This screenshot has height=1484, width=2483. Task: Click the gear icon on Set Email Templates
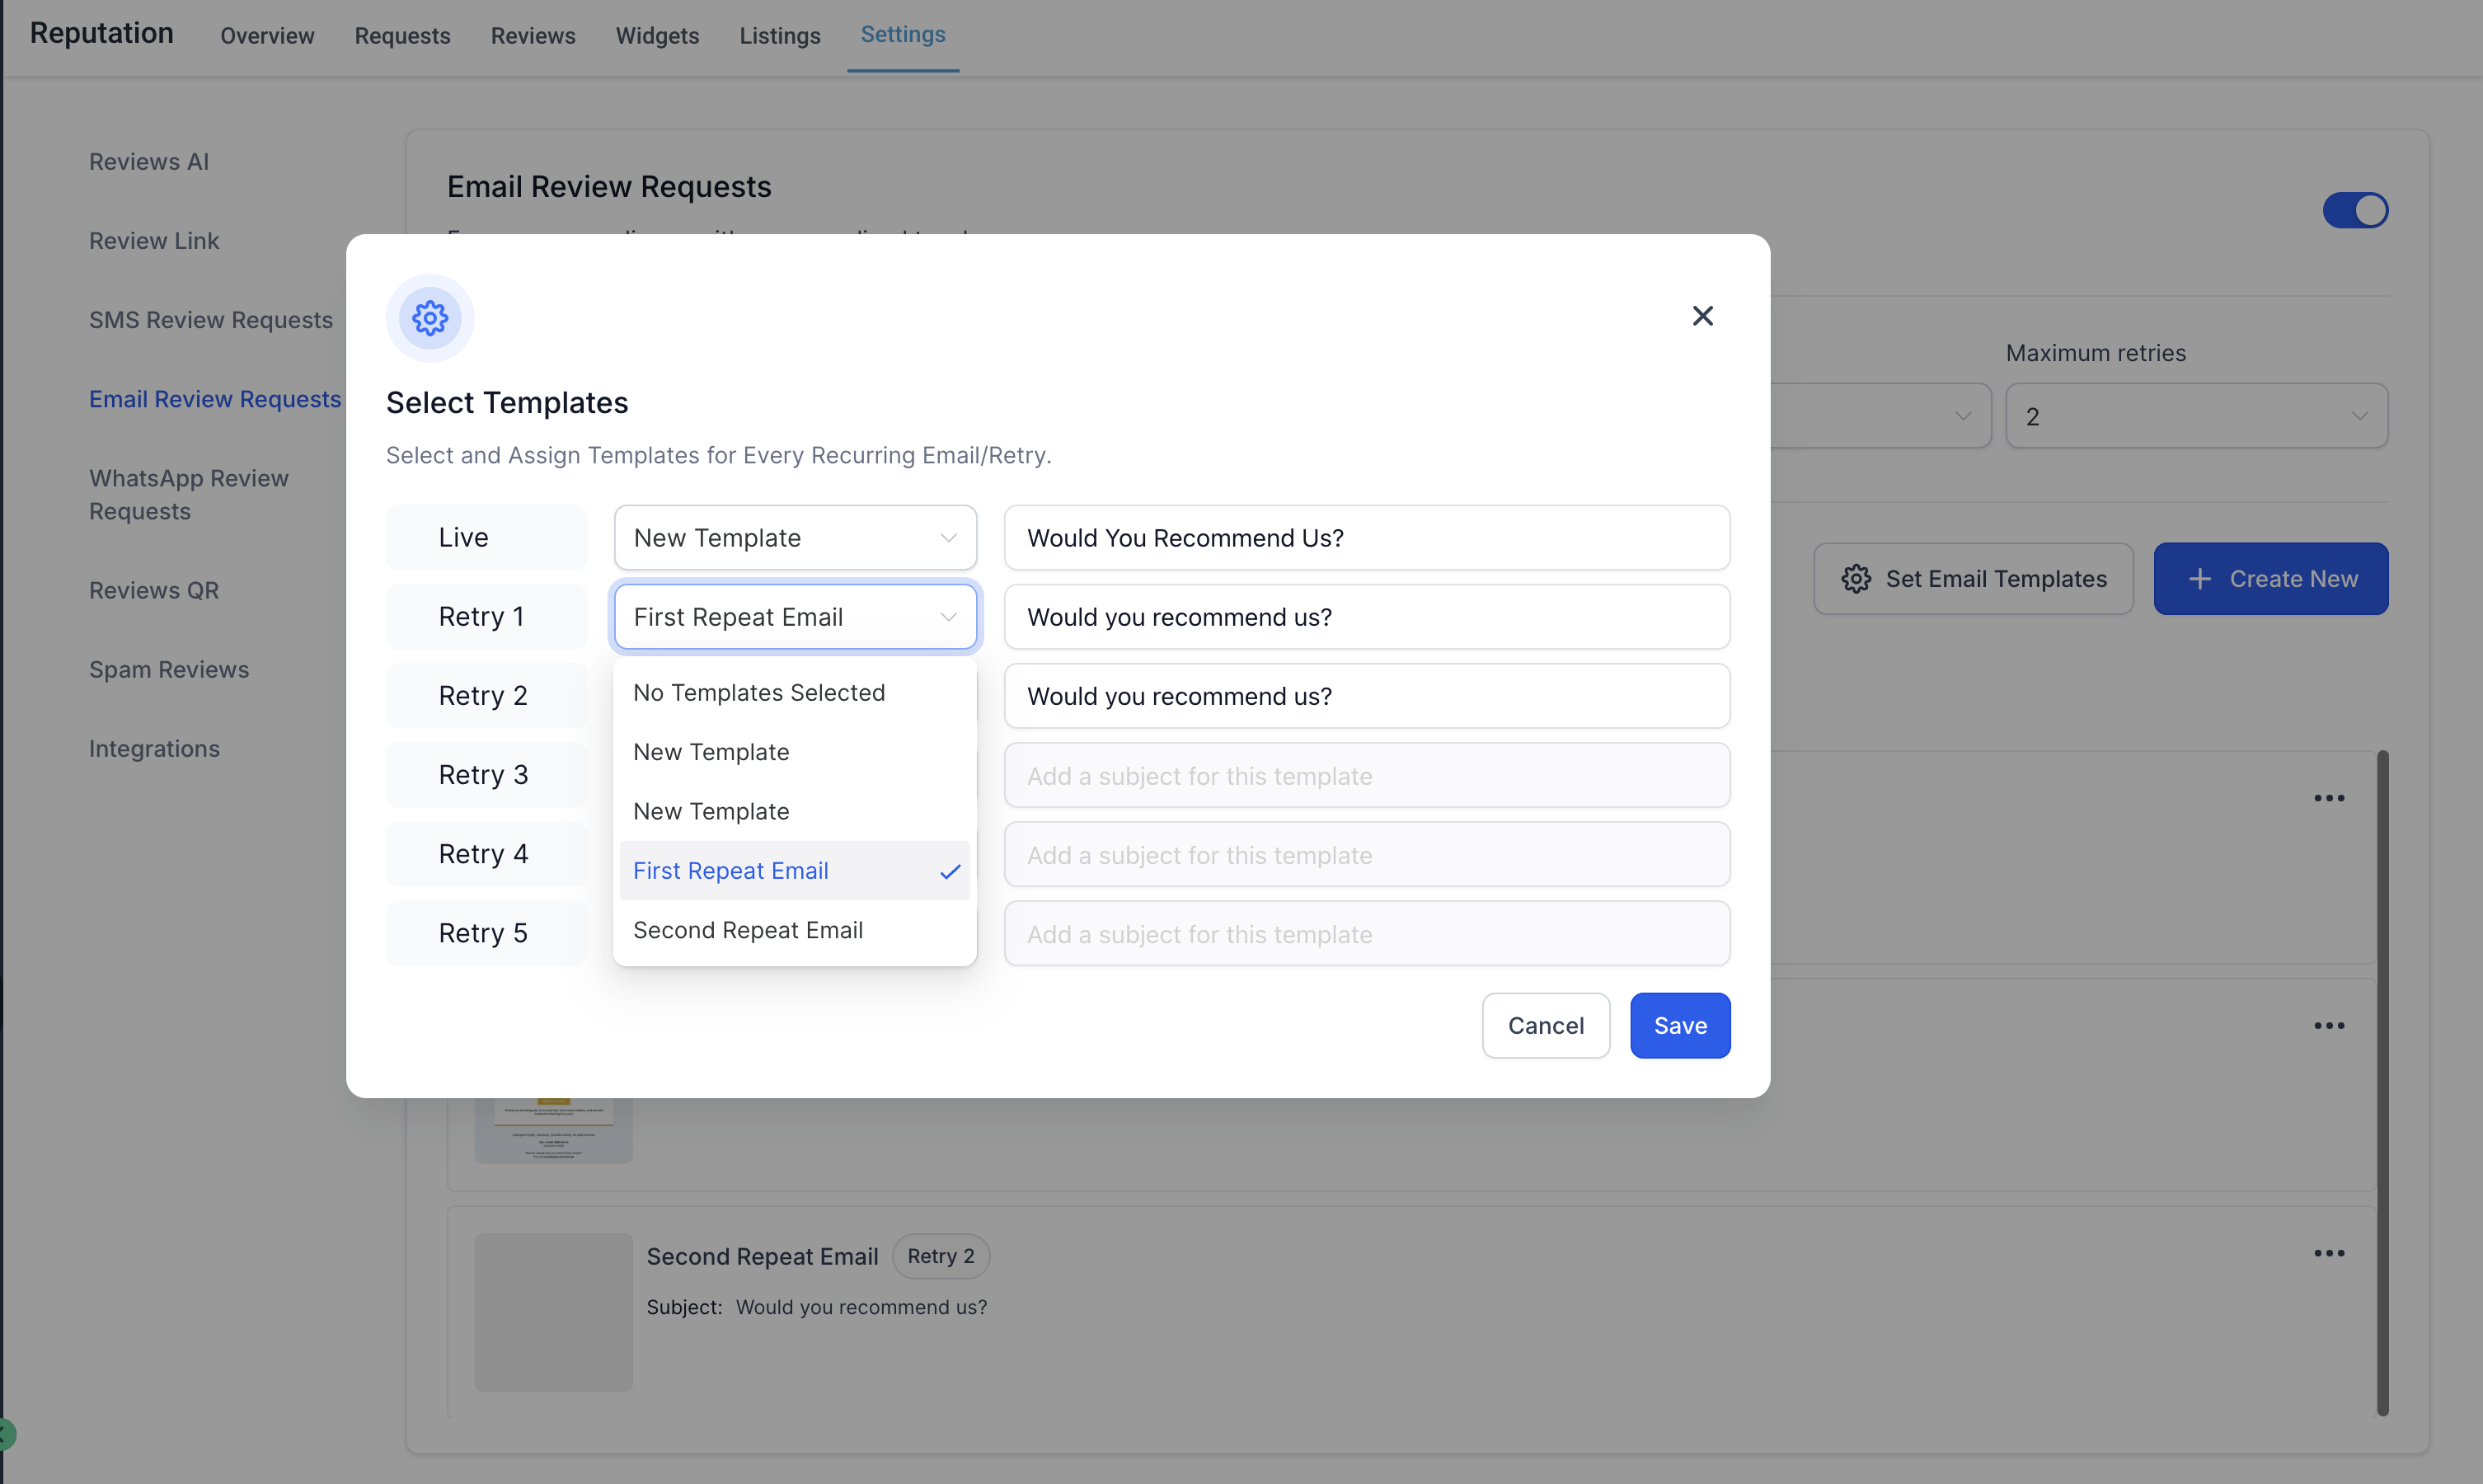point(1856,579)
